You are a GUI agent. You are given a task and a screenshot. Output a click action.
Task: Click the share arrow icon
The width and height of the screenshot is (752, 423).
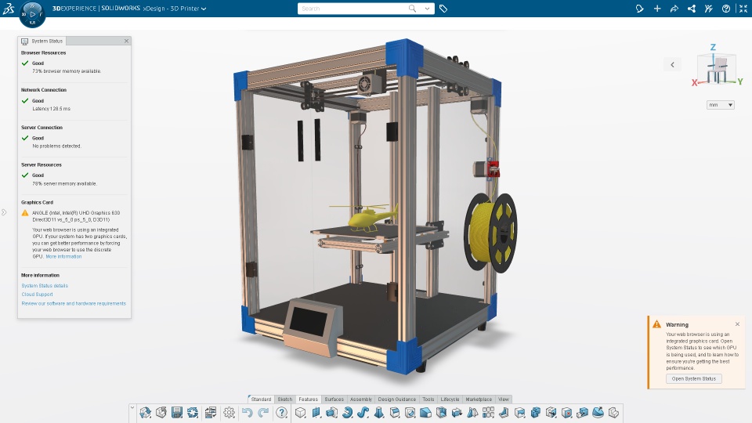(x=674, y=9)
